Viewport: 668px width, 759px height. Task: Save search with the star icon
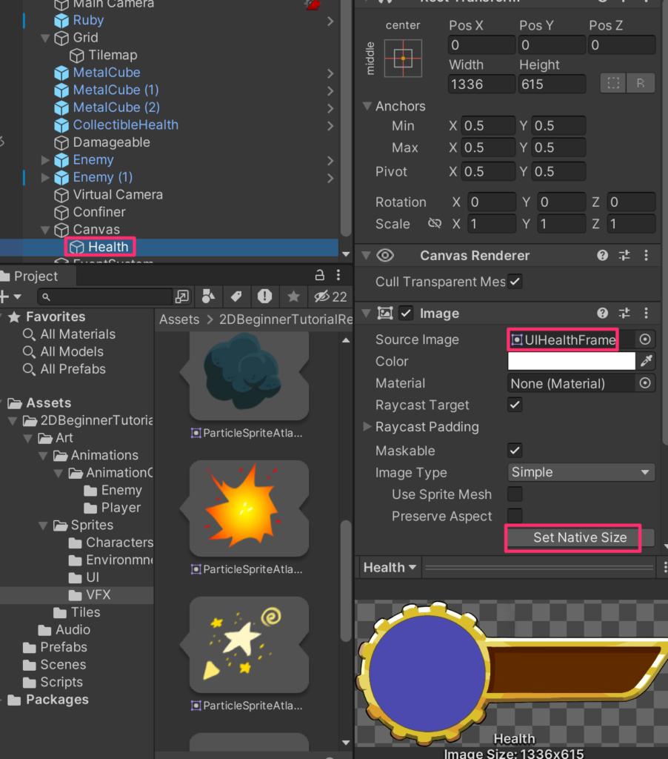click(293, 296)
